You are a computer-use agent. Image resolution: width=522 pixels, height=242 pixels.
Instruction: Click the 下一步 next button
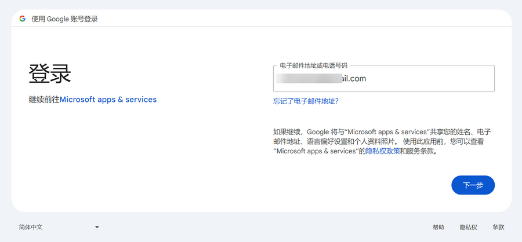pos(473,185)
